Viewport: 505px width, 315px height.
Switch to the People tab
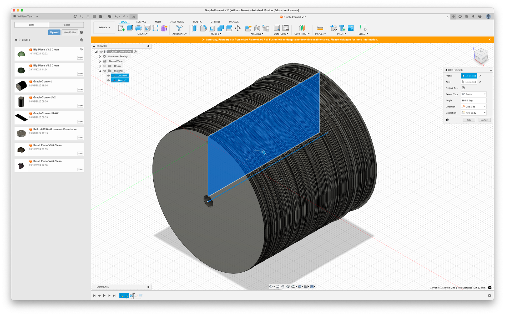[x=66, y=25]
